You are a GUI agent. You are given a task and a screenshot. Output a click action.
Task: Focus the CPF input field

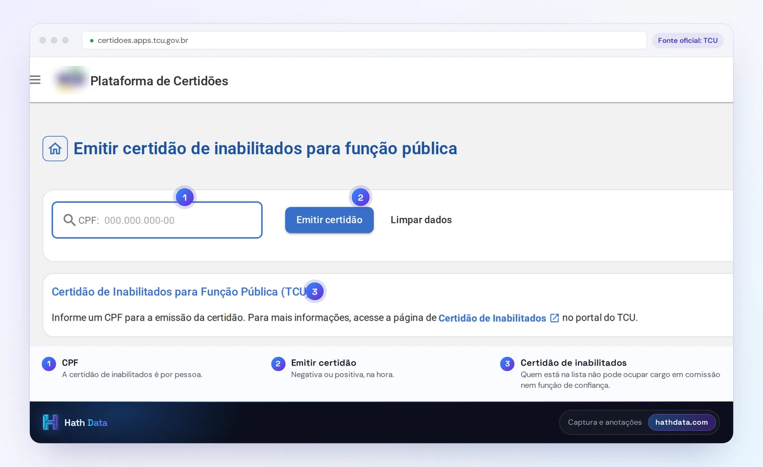click(x=157, y=220)
